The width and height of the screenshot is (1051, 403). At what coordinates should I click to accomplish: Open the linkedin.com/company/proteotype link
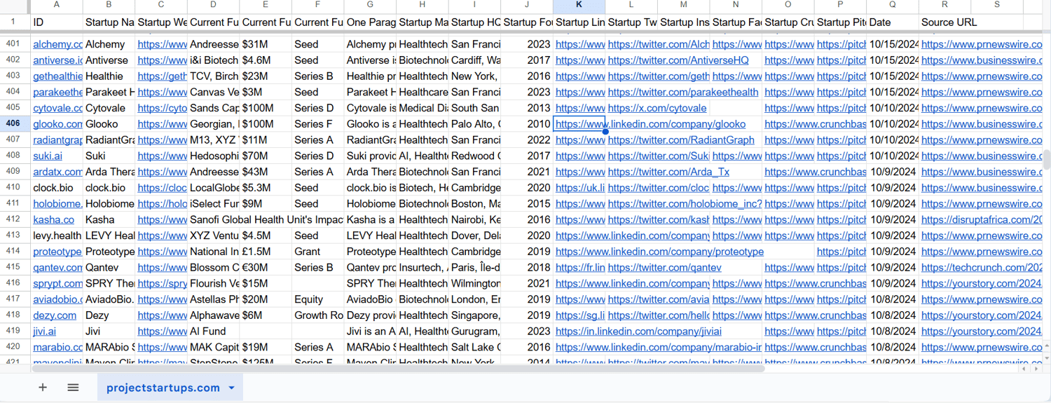[x=659, y=252]
